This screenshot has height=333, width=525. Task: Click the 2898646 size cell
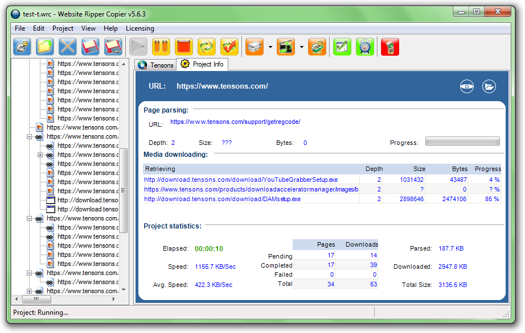[412, 199]
